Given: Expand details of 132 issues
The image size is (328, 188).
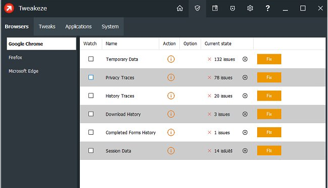Looking at the screenshot, I should 245,59.
